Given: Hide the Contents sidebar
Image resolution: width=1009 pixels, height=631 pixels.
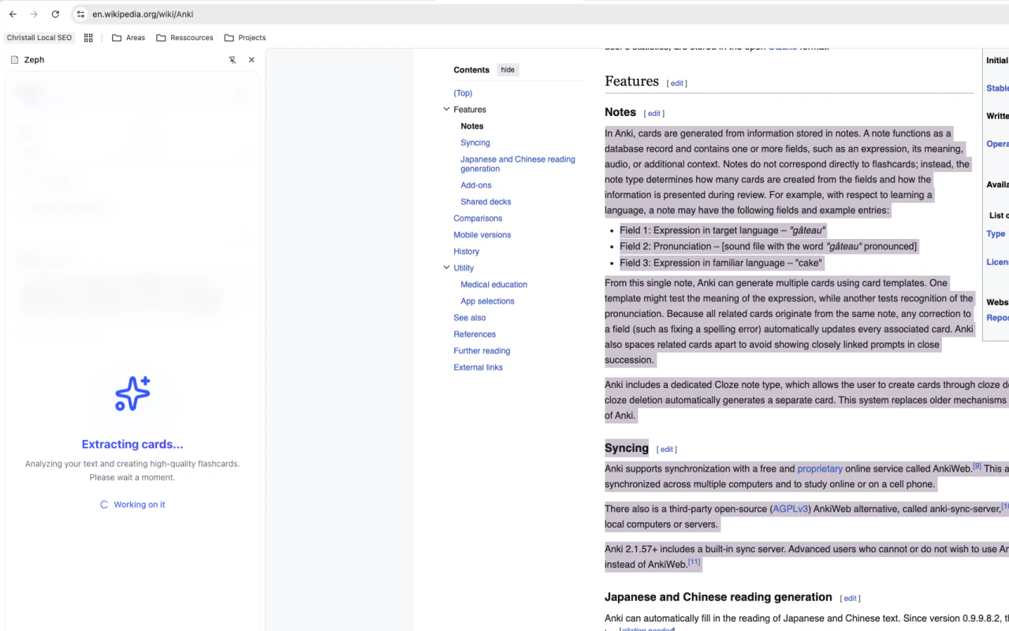Looking at the screenshot, I should (508, 70).
